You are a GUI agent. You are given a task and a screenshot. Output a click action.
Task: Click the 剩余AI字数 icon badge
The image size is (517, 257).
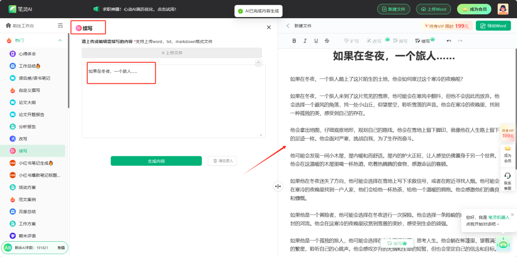(x=8, y=247)
